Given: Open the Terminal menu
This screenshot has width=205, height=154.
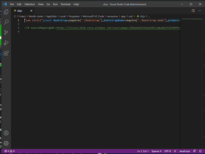Looking at the screenshot, I should [x=65, y=4].
